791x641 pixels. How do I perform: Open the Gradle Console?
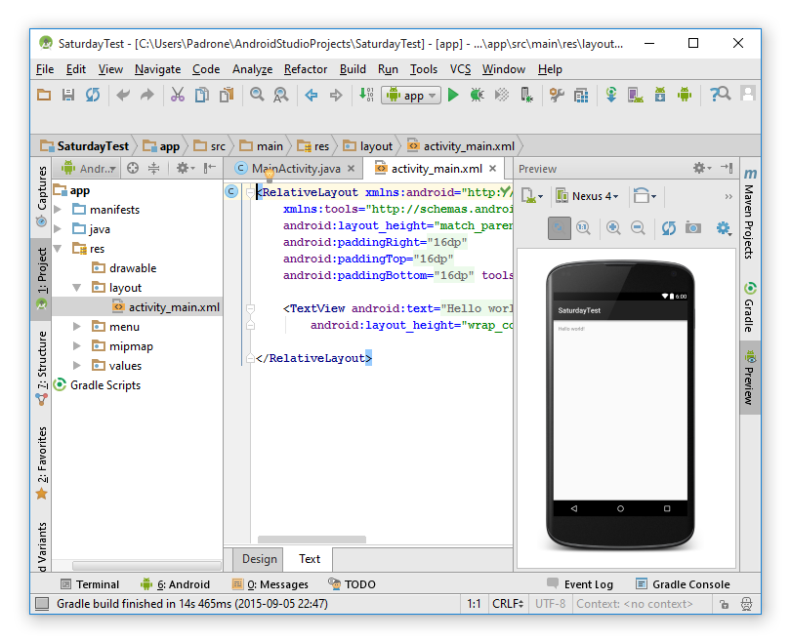(x=683, y=584)
